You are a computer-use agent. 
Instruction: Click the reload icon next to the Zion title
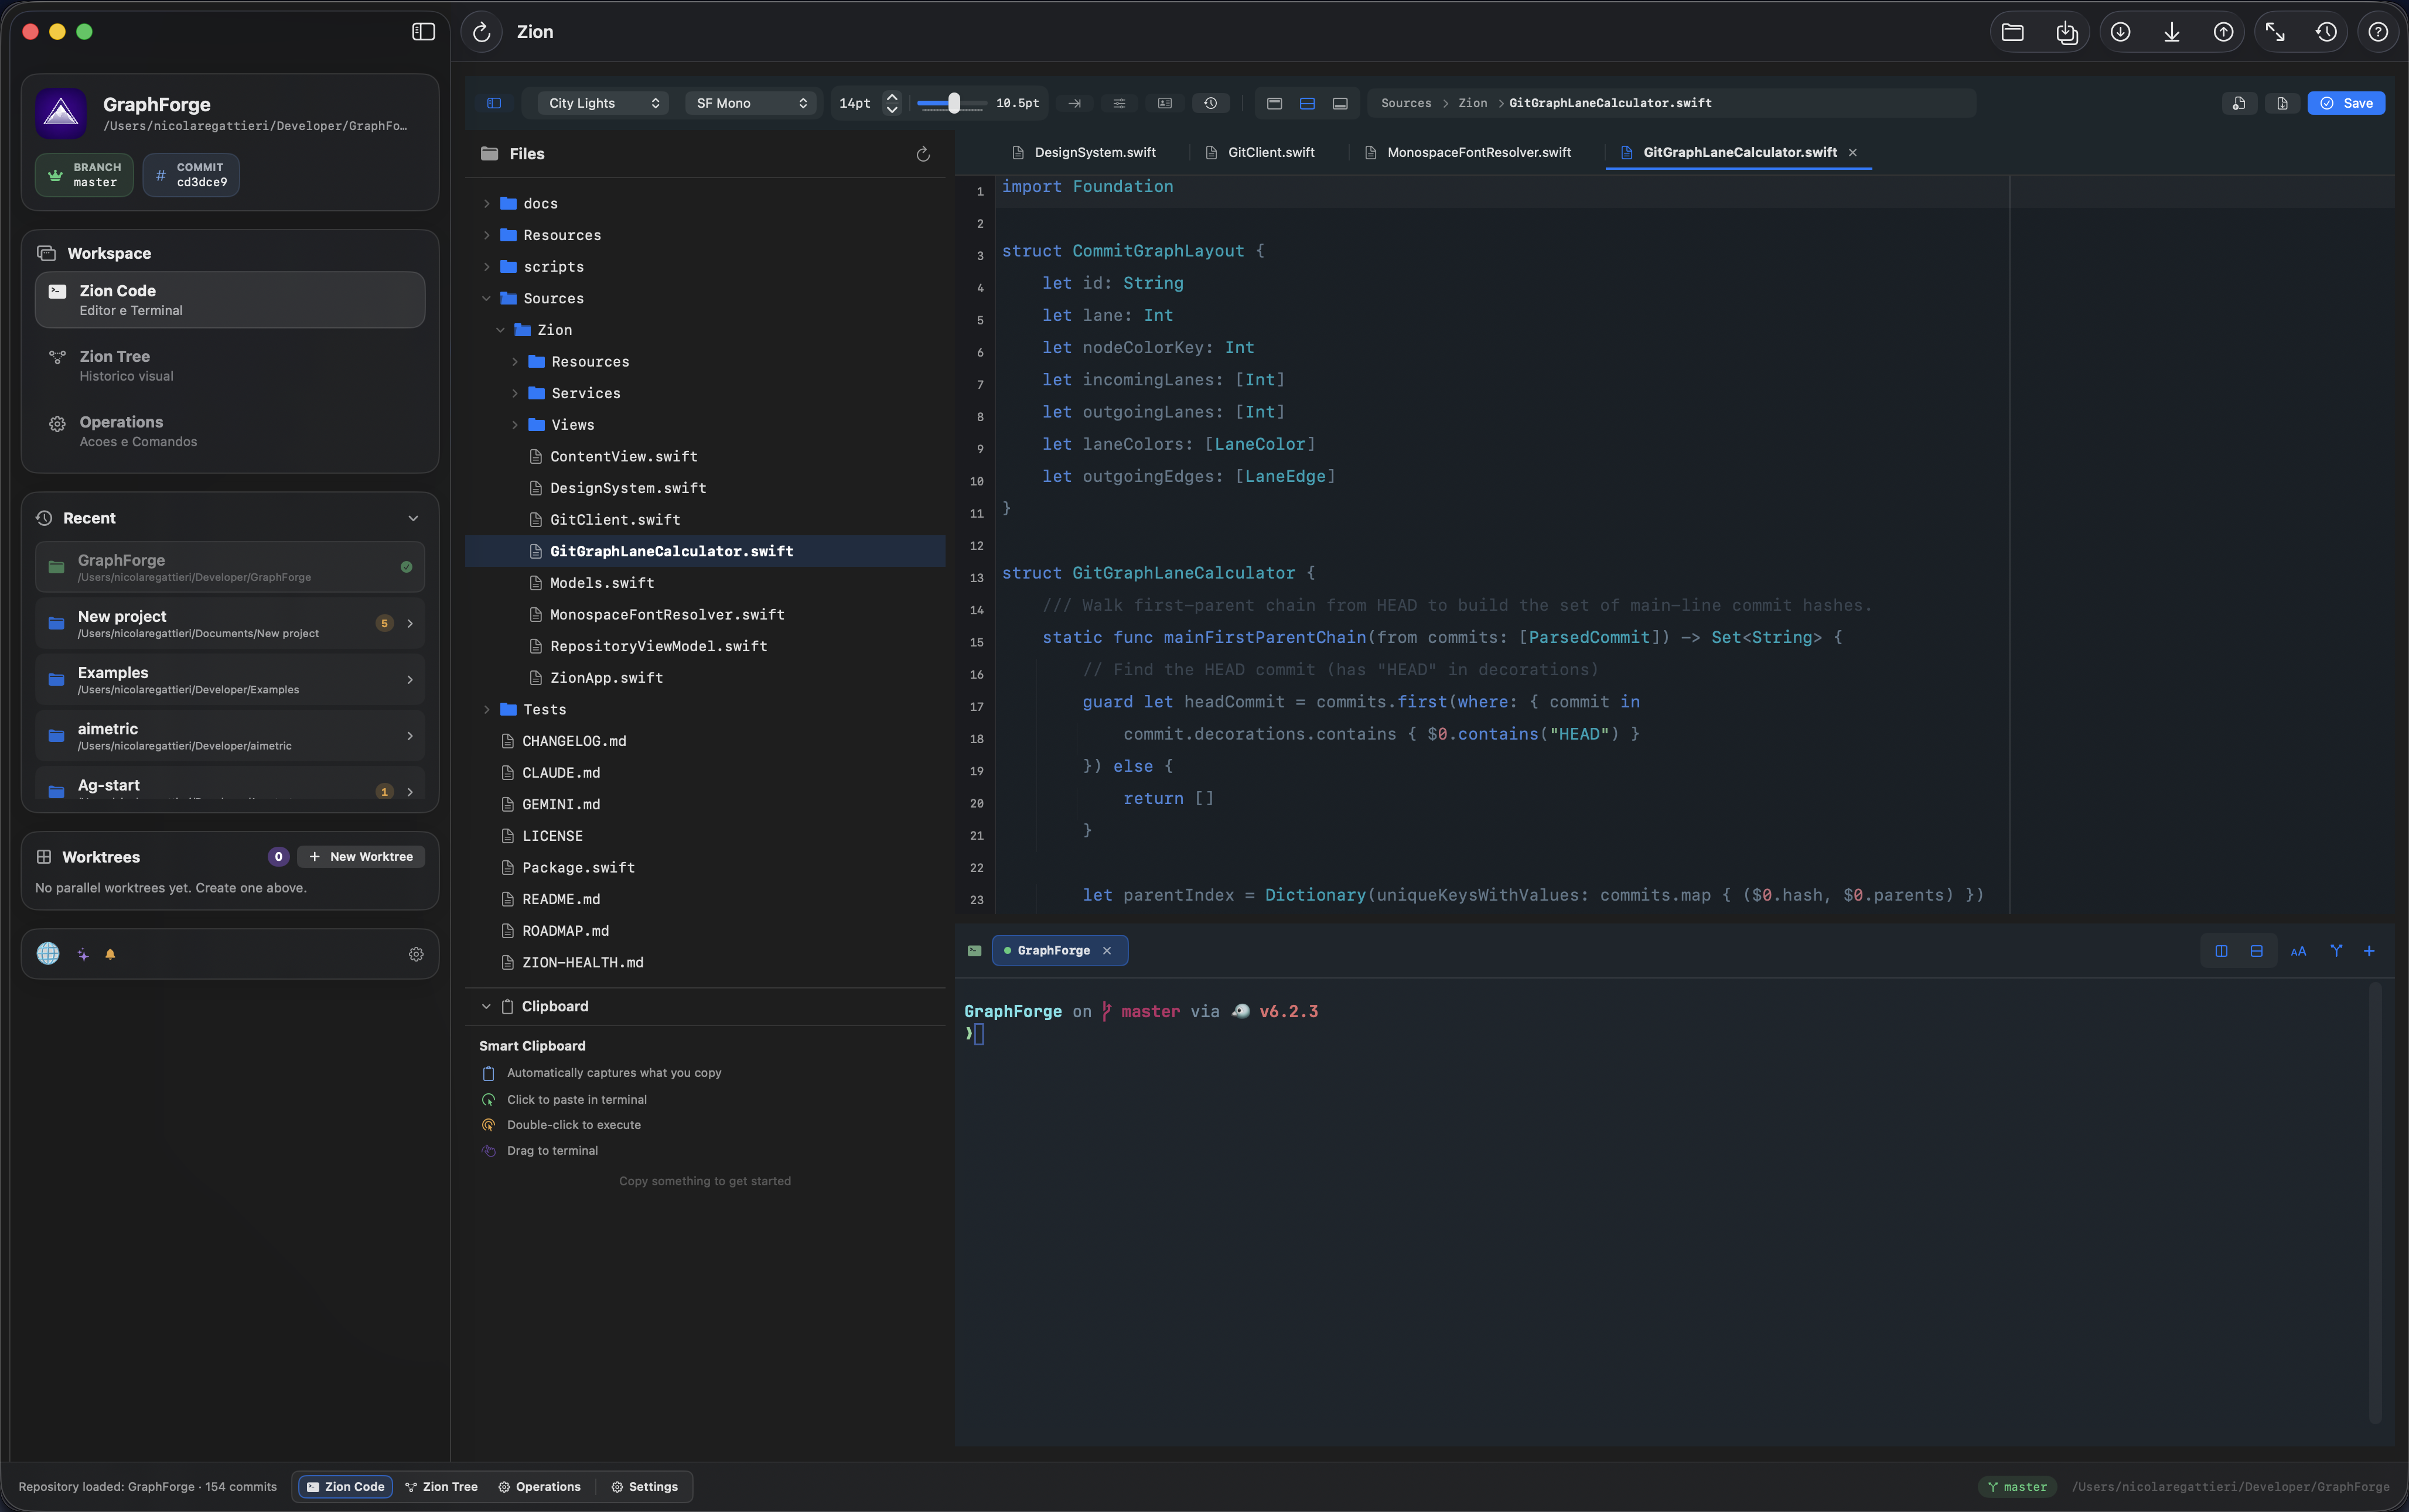pos(481,32)
